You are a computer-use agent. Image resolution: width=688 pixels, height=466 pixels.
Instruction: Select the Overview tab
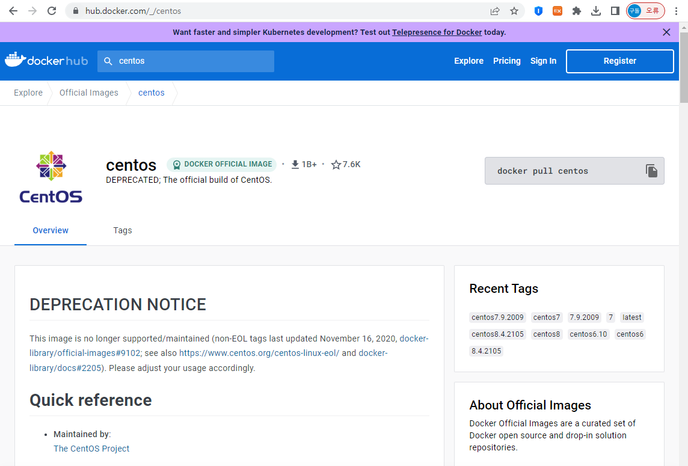[51, 230]
